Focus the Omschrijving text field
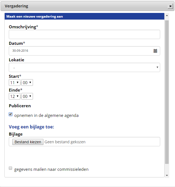175x187 pixels. [84, 34]
